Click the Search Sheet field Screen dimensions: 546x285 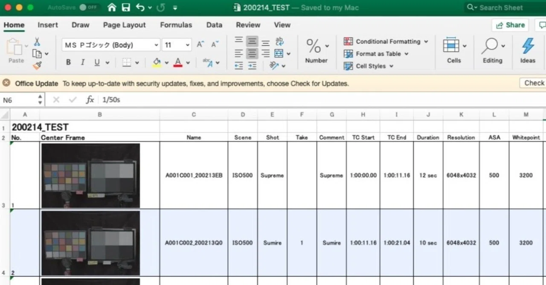[505, 7]
